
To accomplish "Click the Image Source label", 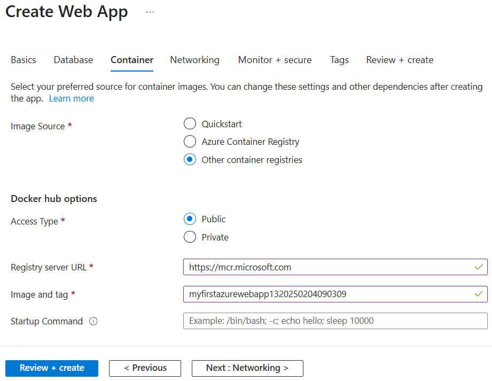I will 37,126.
